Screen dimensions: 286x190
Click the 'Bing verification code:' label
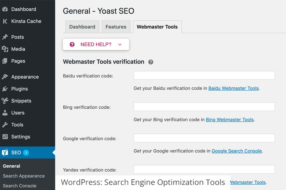point(87,107)
